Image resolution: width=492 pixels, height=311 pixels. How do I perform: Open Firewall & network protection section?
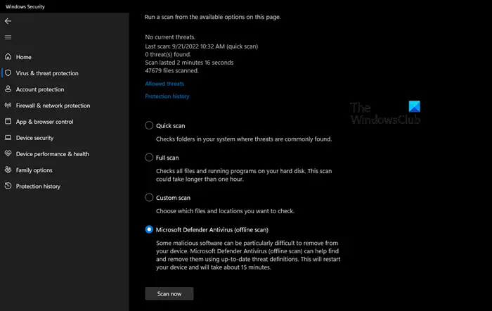[53, 106]
